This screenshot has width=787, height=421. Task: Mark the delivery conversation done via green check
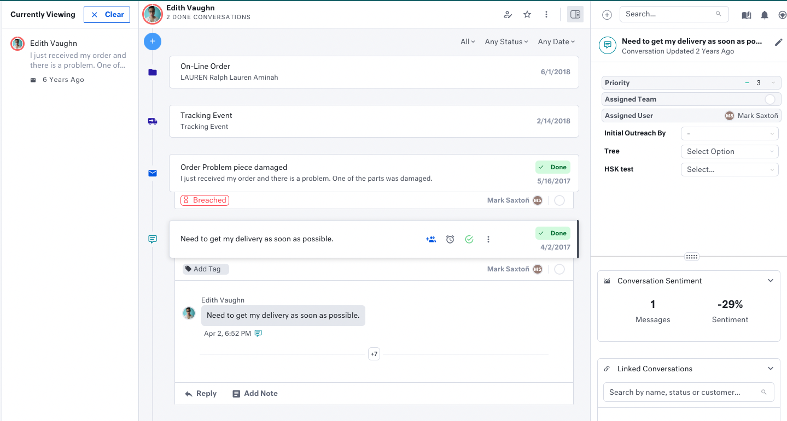coord(469,239)
